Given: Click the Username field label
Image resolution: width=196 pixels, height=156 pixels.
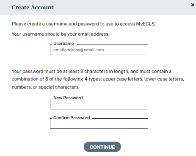Looking at the screenshot, I should click(x=63, y=44).
